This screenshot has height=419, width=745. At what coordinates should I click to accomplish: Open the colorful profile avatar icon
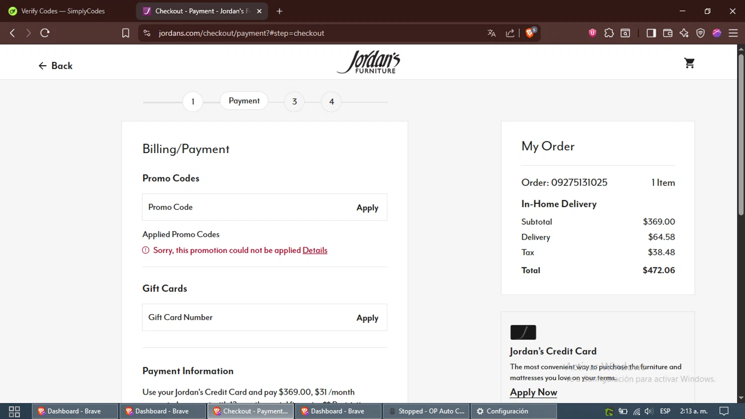[x=717, y=33]
